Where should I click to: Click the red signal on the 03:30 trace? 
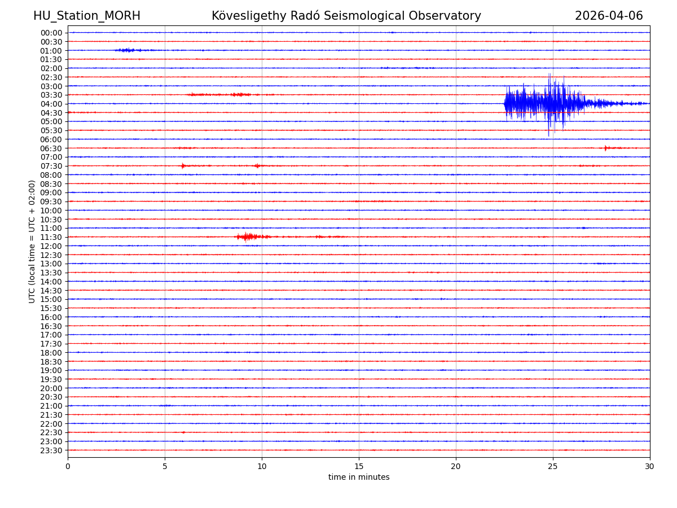click(x=240, y=94)
